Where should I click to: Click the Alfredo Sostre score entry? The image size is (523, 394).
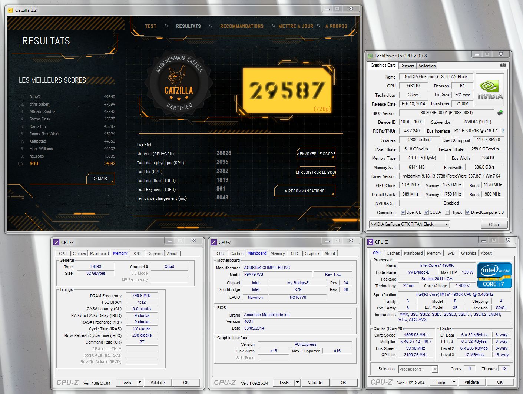coord(68,112)
